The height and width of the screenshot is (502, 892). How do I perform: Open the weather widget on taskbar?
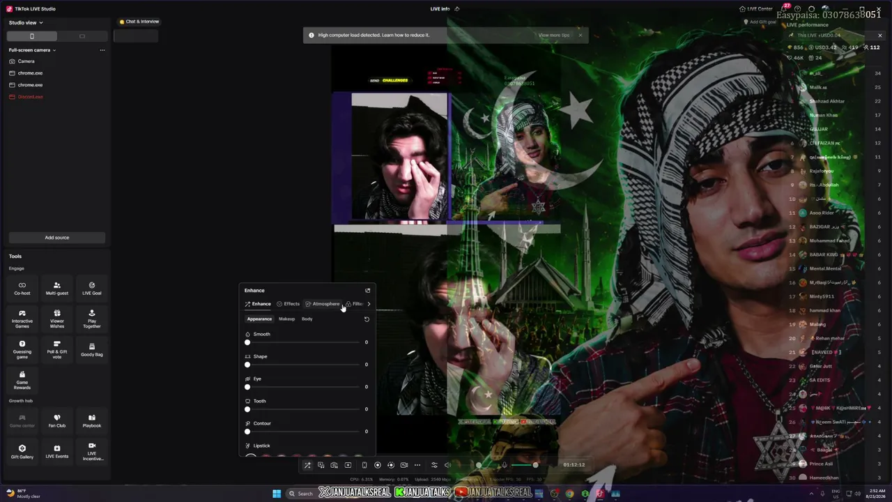coord(22,494)
